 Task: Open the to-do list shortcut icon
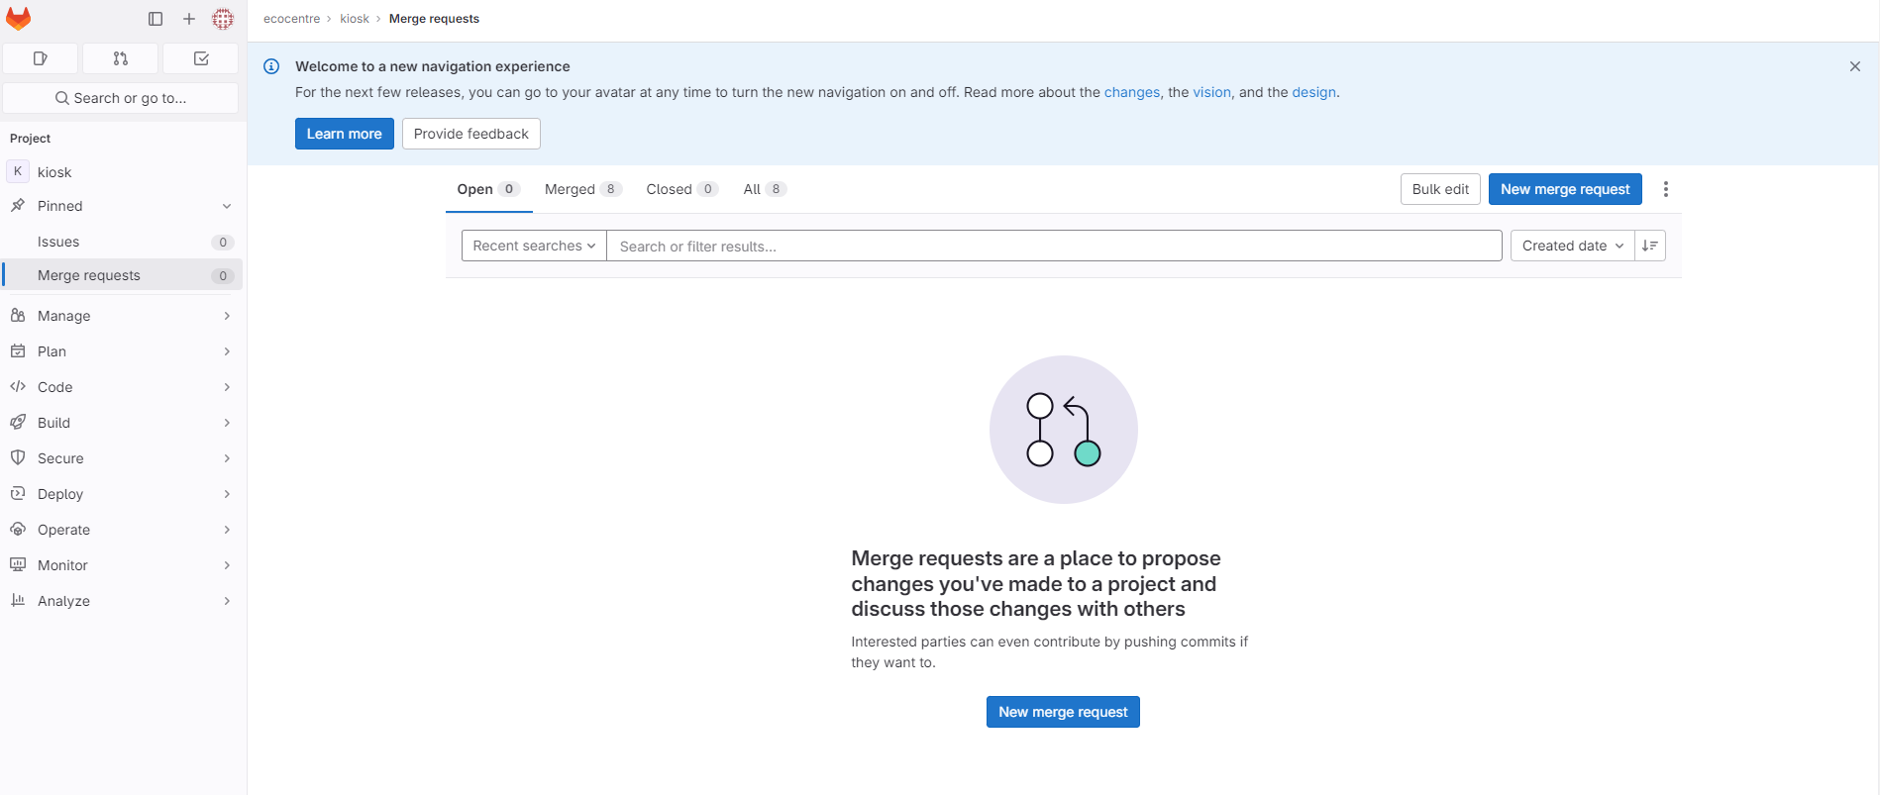click(201, 58)
